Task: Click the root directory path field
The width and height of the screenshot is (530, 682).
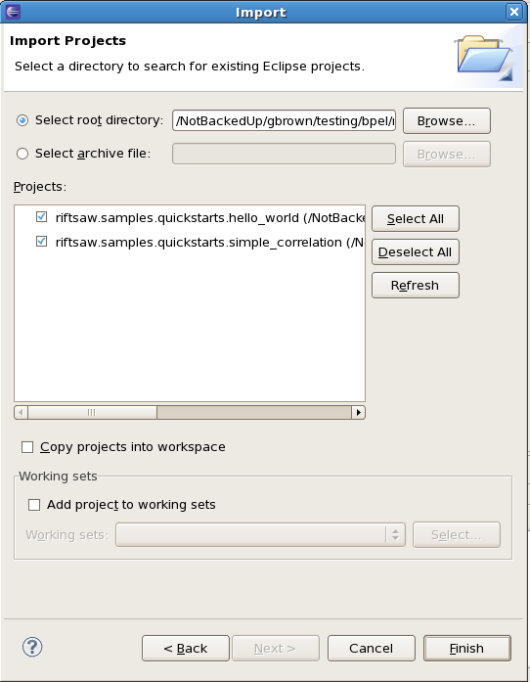Action: (284, 120)
